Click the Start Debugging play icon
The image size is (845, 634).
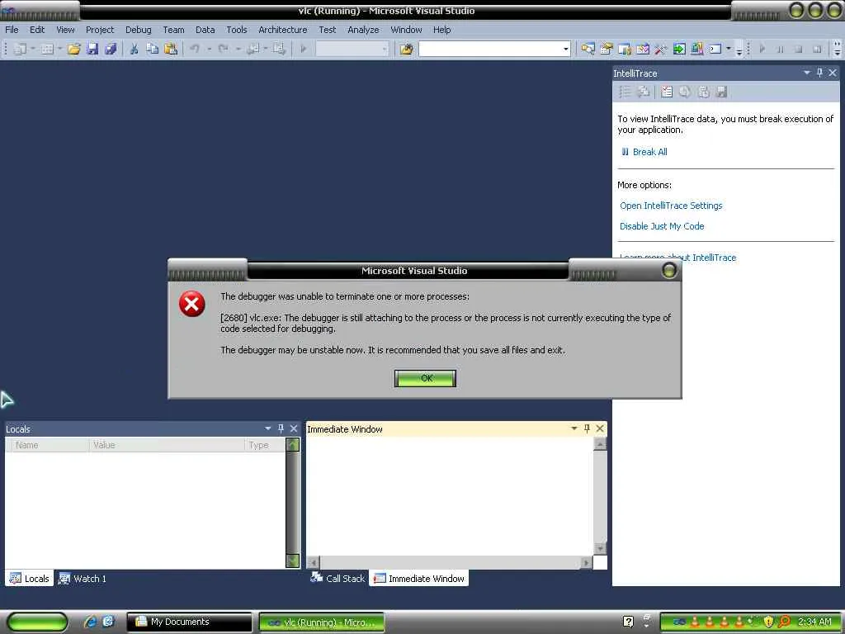click(304, 49)
